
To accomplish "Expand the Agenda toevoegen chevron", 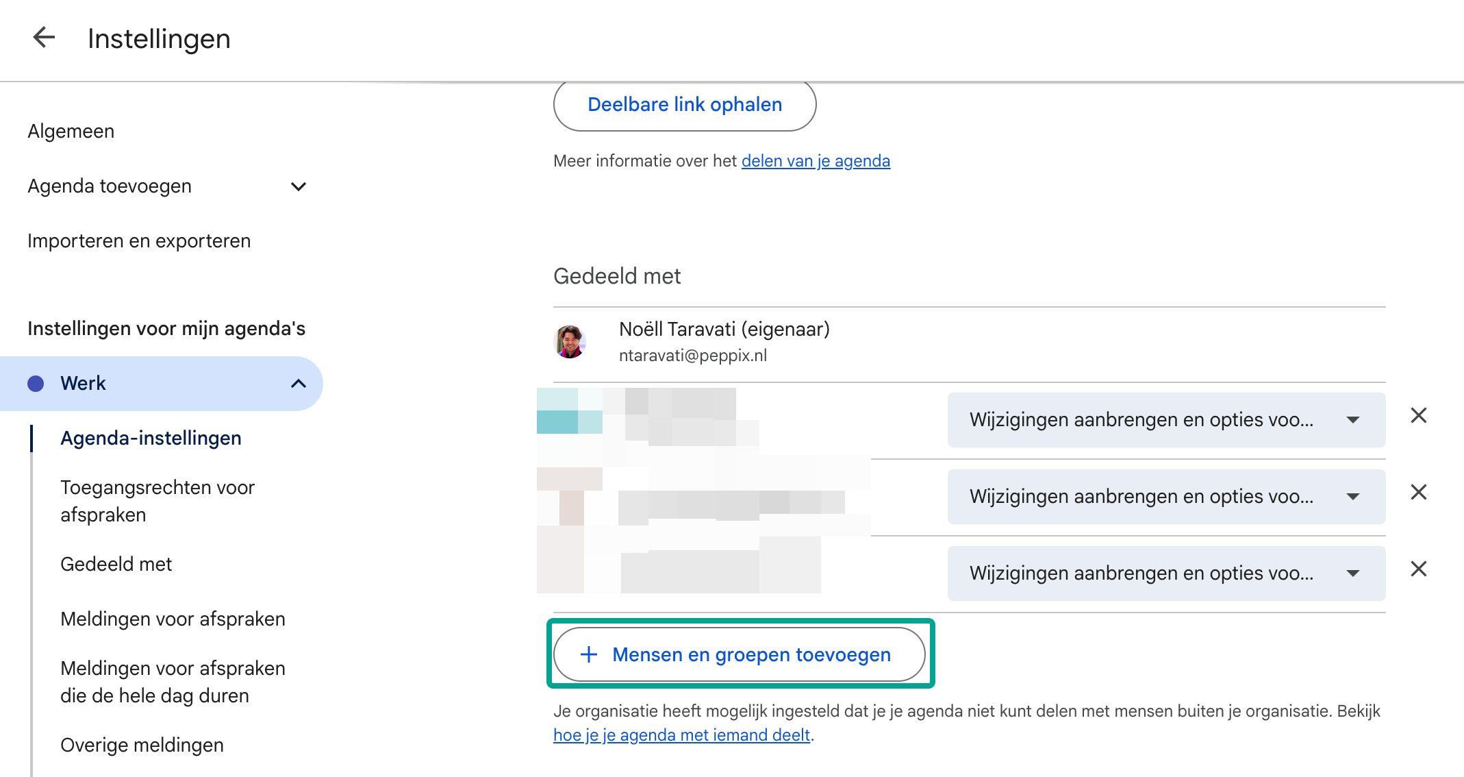I will (x=299, y=186).
